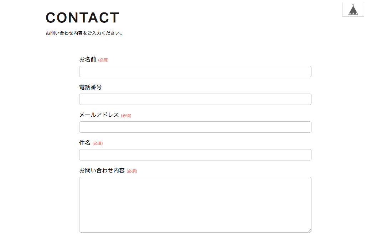Click inside the お問い合わせ内容 message textarea
Screen dimensions: 366x248
[195, 205]
